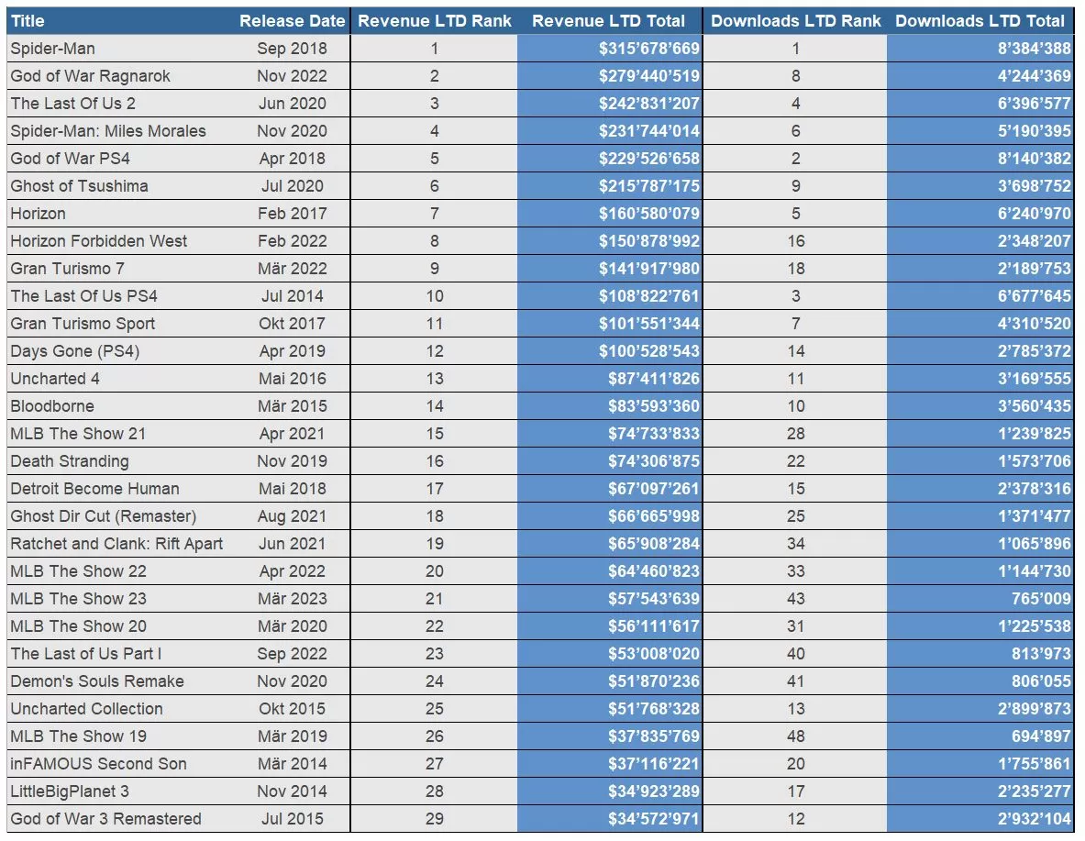Screen dimensions: 1085x841
Task: Click the revenue total for Demon's Souls Remake
Action: click(610, 681)
